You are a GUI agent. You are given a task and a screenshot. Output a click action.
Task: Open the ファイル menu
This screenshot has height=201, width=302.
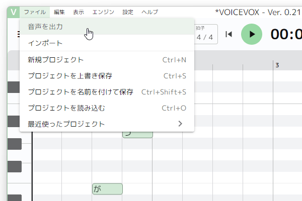pyautogui.click(x=35, y=12)
